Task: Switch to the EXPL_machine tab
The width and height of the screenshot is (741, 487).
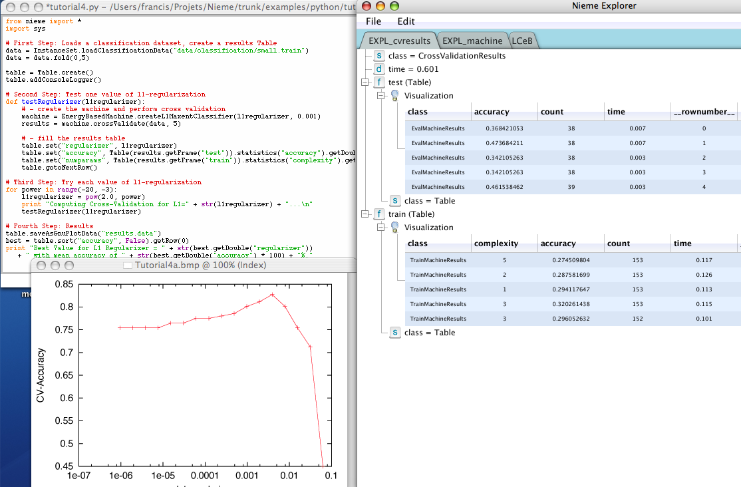Action: 472,41
